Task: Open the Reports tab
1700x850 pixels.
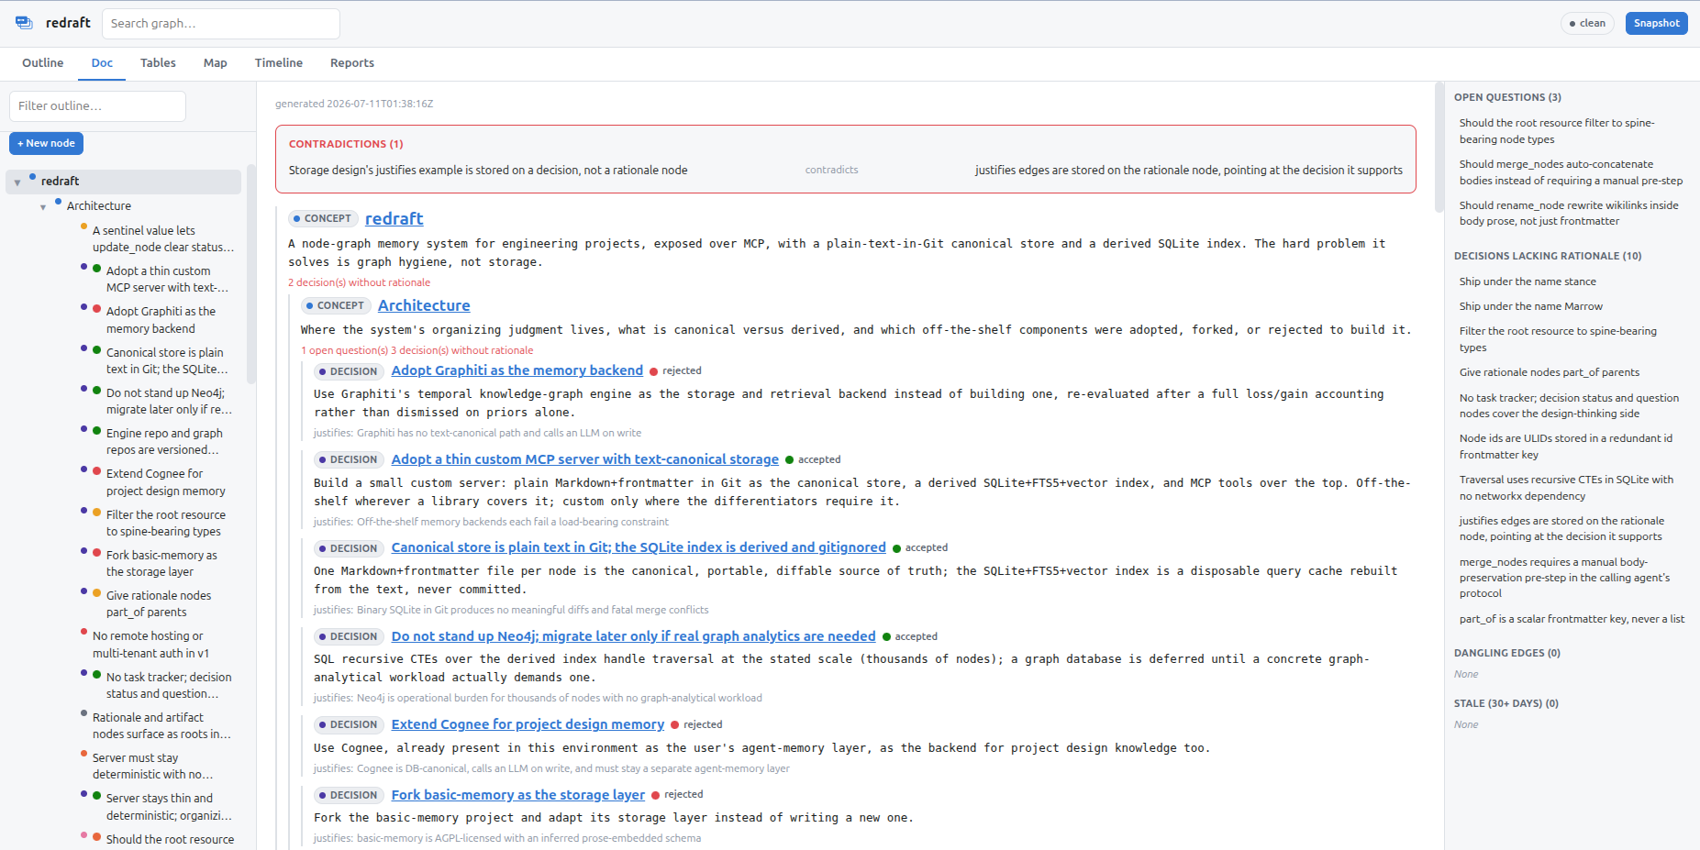Action: coord(352,63)
